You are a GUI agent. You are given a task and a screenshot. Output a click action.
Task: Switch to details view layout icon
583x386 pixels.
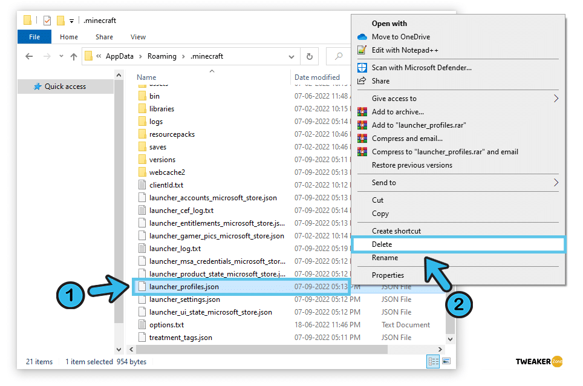tap(433, 361)
